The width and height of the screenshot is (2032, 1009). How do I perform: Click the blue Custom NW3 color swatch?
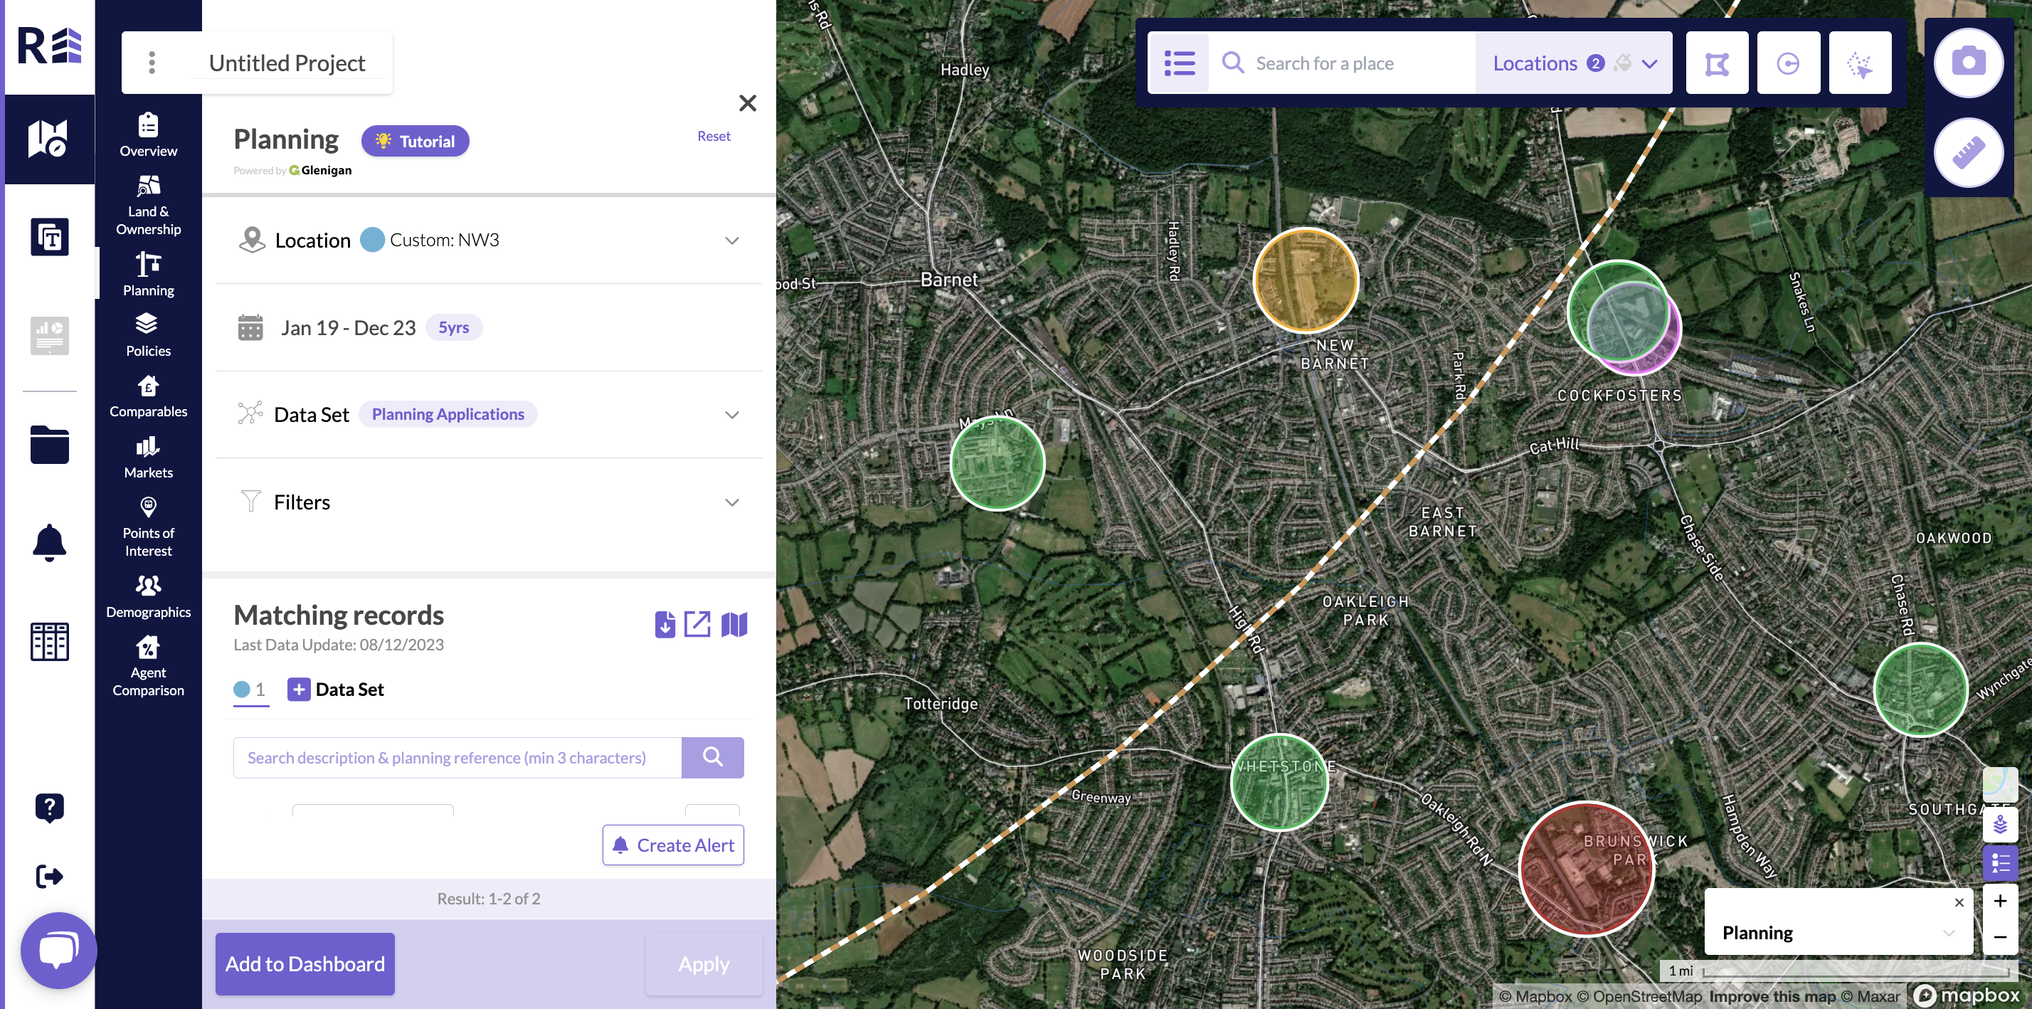click(371, 240)
